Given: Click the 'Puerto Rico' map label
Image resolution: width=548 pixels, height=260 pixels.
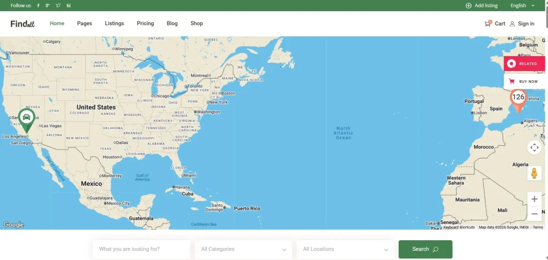Looking at the screenshot, I should (x=247, y=208).
